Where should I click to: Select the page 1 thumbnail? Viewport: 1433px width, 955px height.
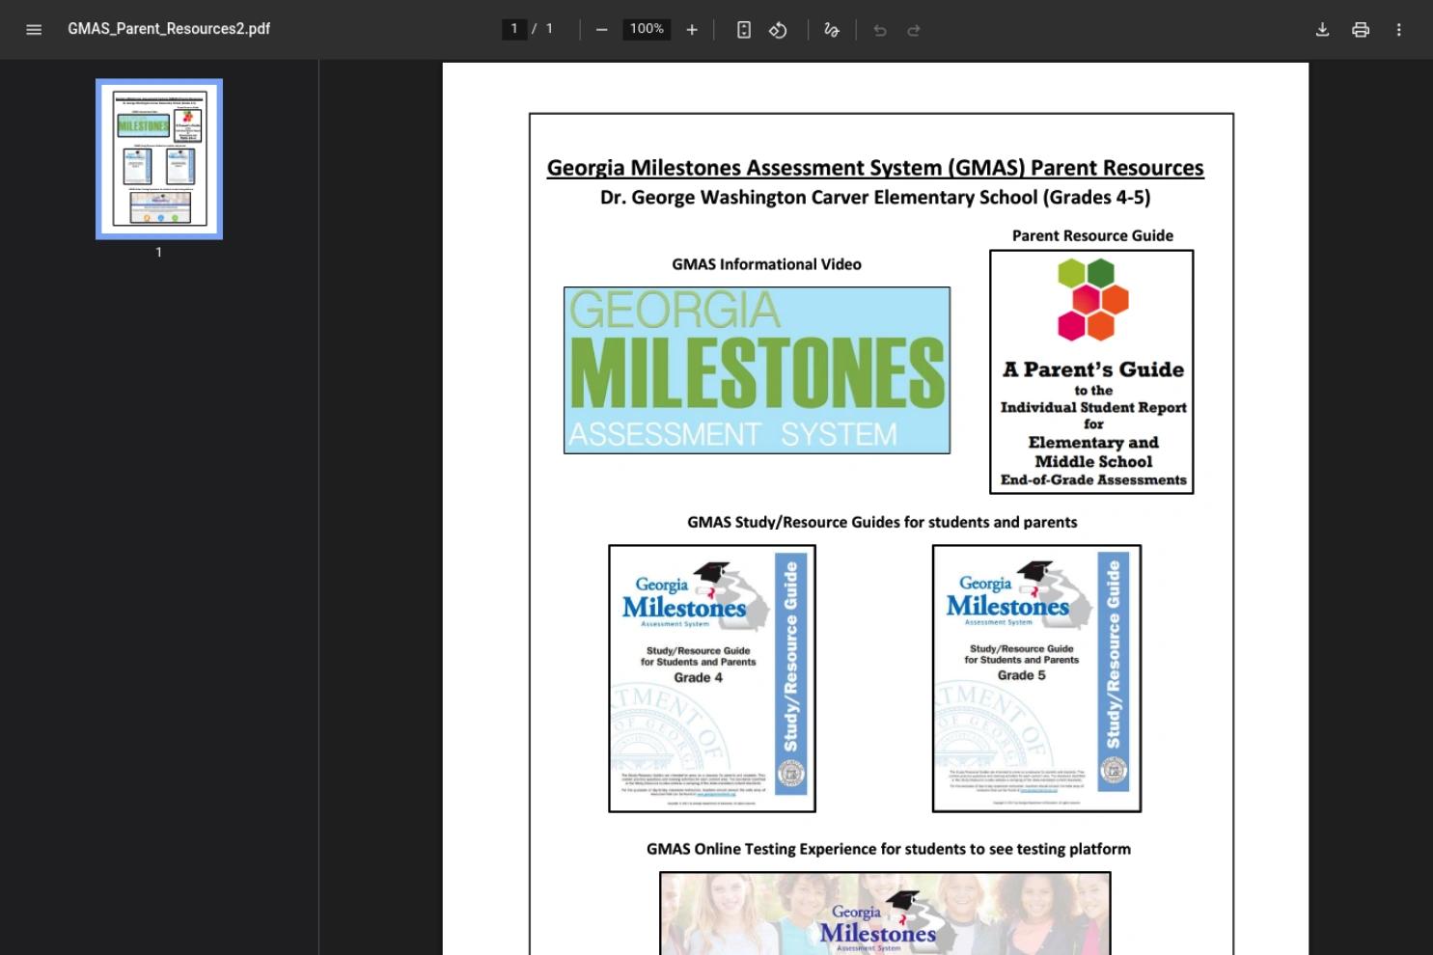coord(159,159)
